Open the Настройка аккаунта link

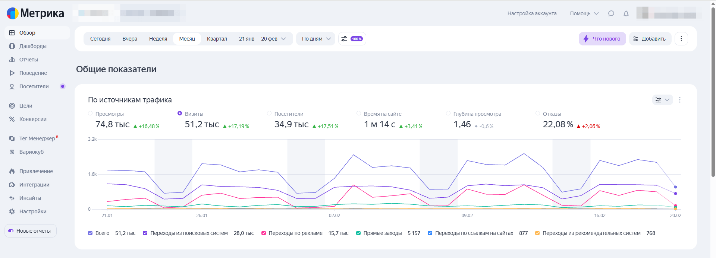click(532, 13)
